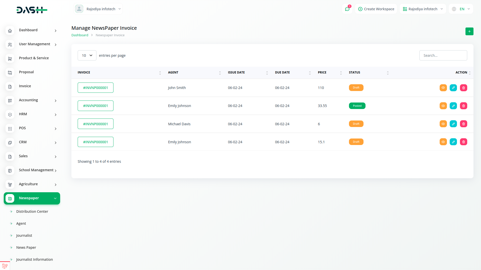
Task: Click the Invoice sidebar icon
Action: (x=10, y=86)
